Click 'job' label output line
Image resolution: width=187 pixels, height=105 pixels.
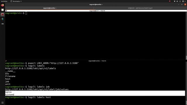point(7,82)
